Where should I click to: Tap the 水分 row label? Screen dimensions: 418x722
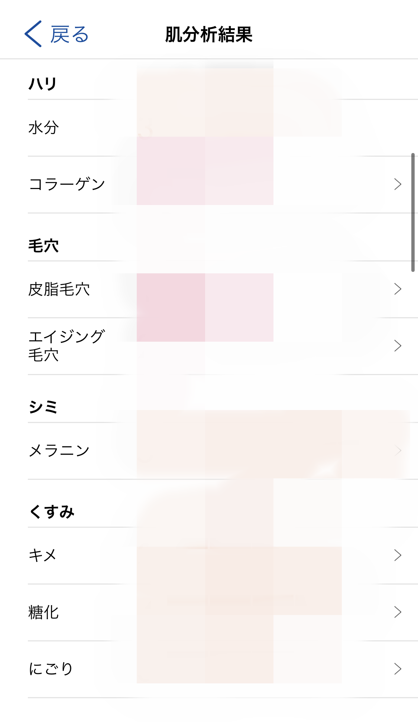point(43,128)
